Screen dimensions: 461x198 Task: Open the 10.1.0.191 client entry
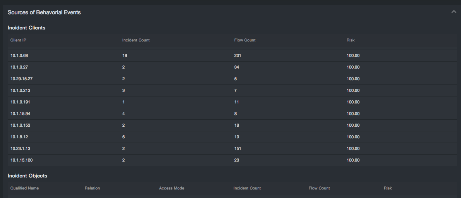click(x=20, y=102)
